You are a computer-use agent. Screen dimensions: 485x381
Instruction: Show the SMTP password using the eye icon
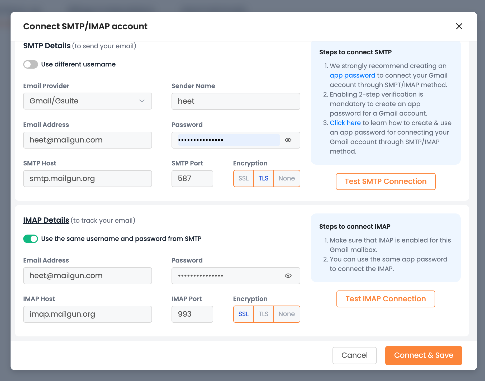point(288,140)
